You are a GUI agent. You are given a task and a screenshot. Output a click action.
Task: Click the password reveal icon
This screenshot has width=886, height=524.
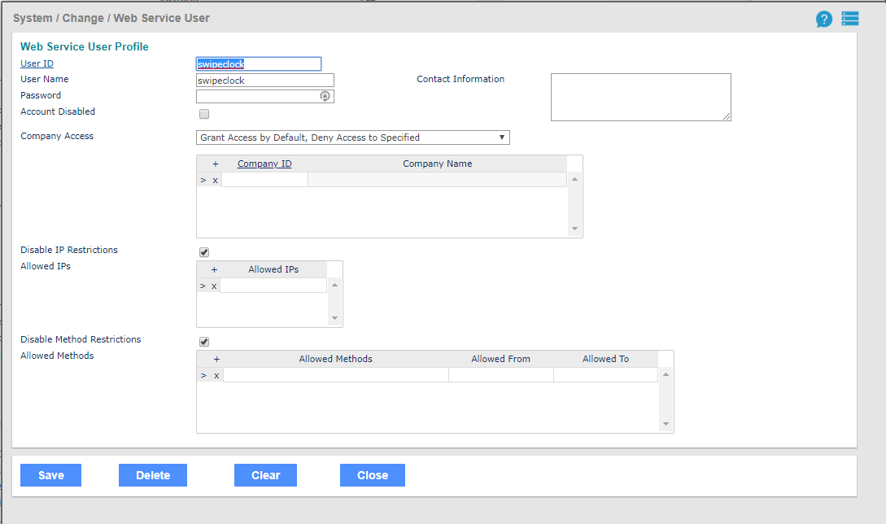325,96
